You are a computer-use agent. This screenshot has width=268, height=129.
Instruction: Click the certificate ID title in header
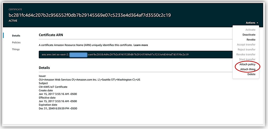tap(90, 15)
